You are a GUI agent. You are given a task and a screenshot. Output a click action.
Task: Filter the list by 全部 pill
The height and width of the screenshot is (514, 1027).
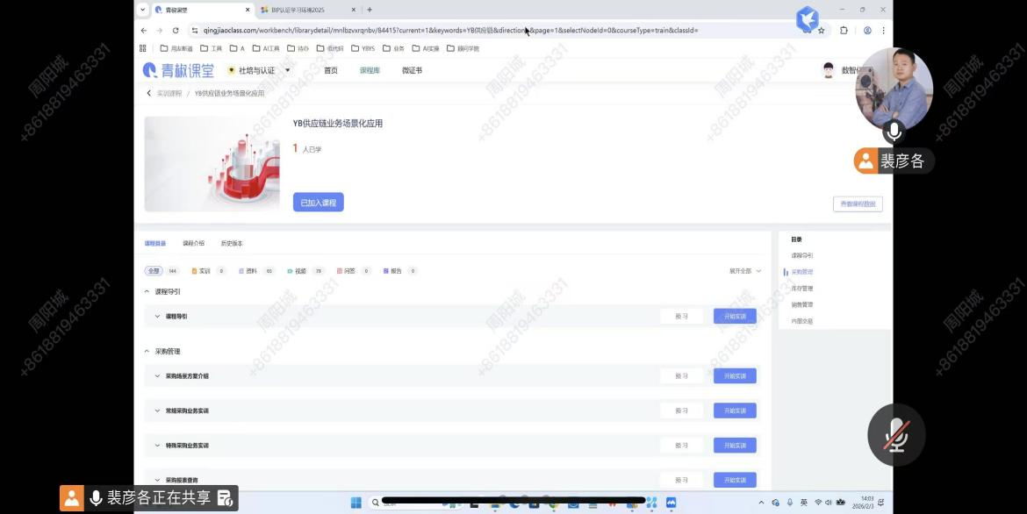(x=154, y=271)
